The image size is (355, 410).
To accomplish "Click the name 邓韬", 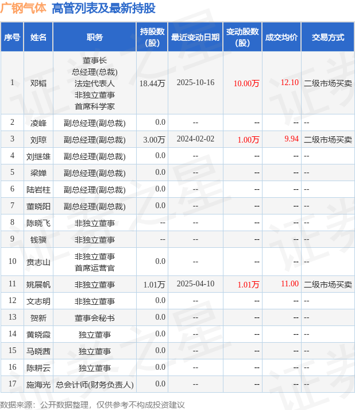I will [38, 83].
